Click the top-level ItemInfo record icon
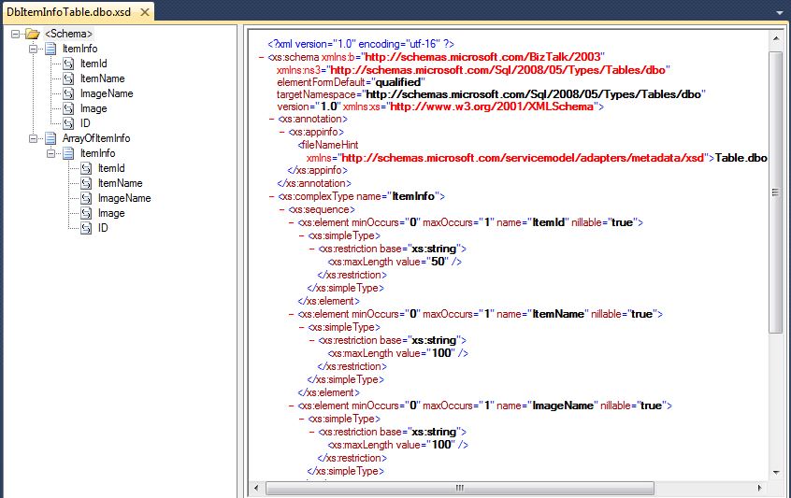791x498 pixels. tap(50, 49)
